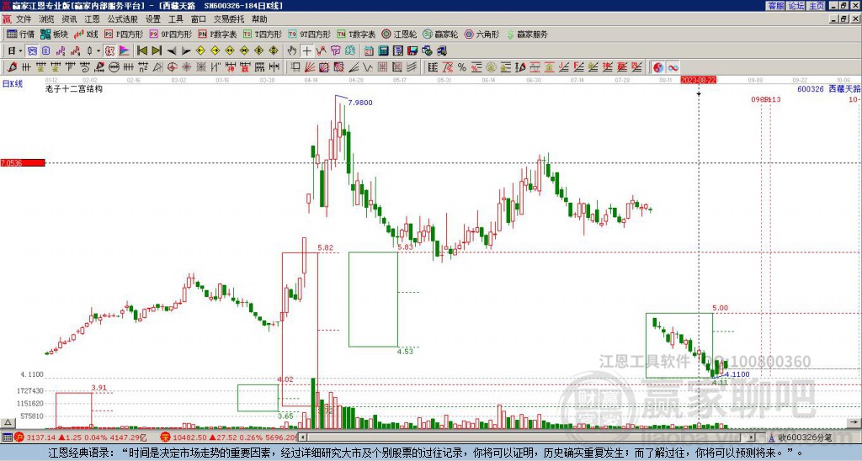Open the 赢家轮 wheel tool
862x461 pixels.
point(440,34)
